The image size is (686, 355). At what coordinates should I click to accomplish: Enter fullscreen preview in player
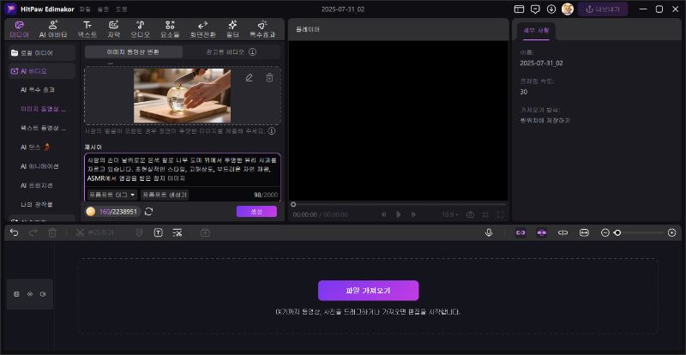501,214
